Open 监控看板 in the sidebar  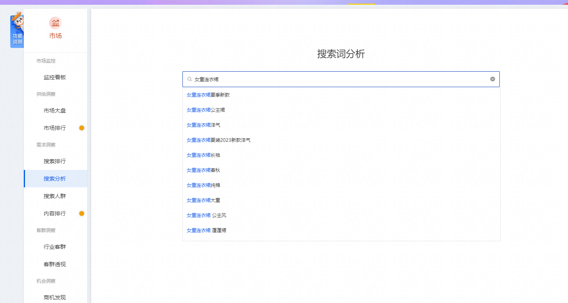(x=55, y=77)
